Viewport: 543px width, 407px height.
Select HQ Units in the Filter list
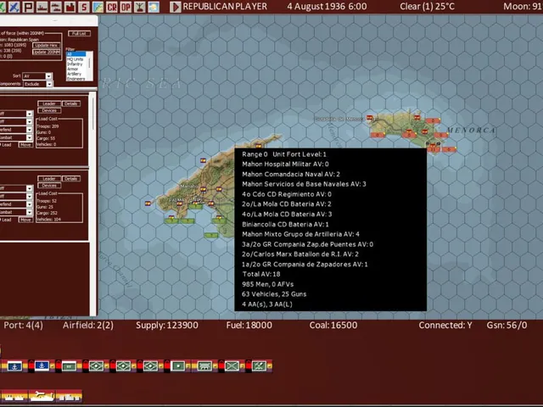pyautogui.click(x=76, y=59)
